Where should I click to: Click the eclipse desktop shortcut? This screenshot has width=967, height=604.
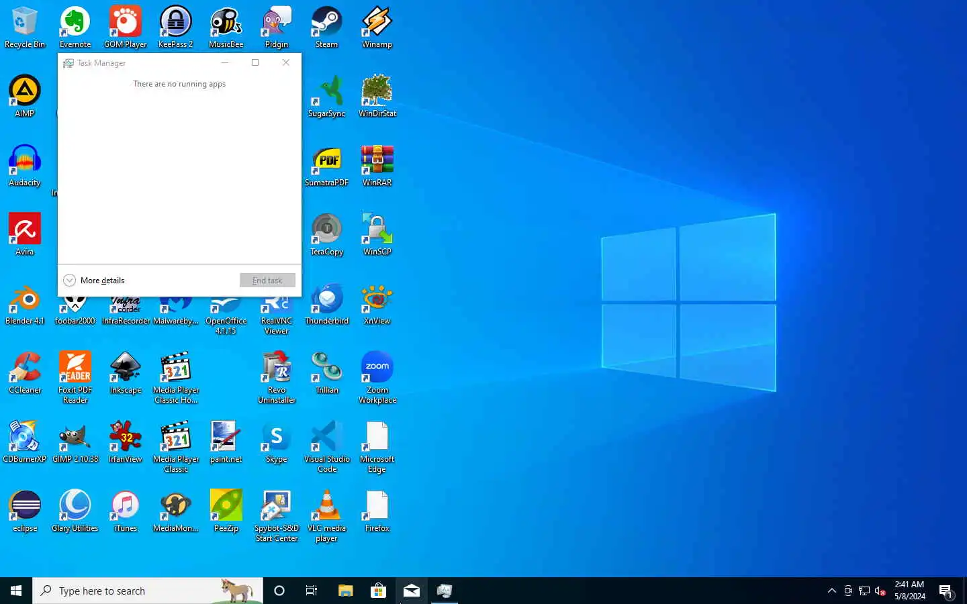(x=25, y=511)
